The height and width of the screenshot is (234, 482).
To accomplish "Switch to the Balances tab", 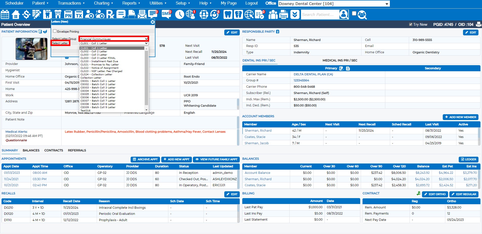I will tap(31, 150).
